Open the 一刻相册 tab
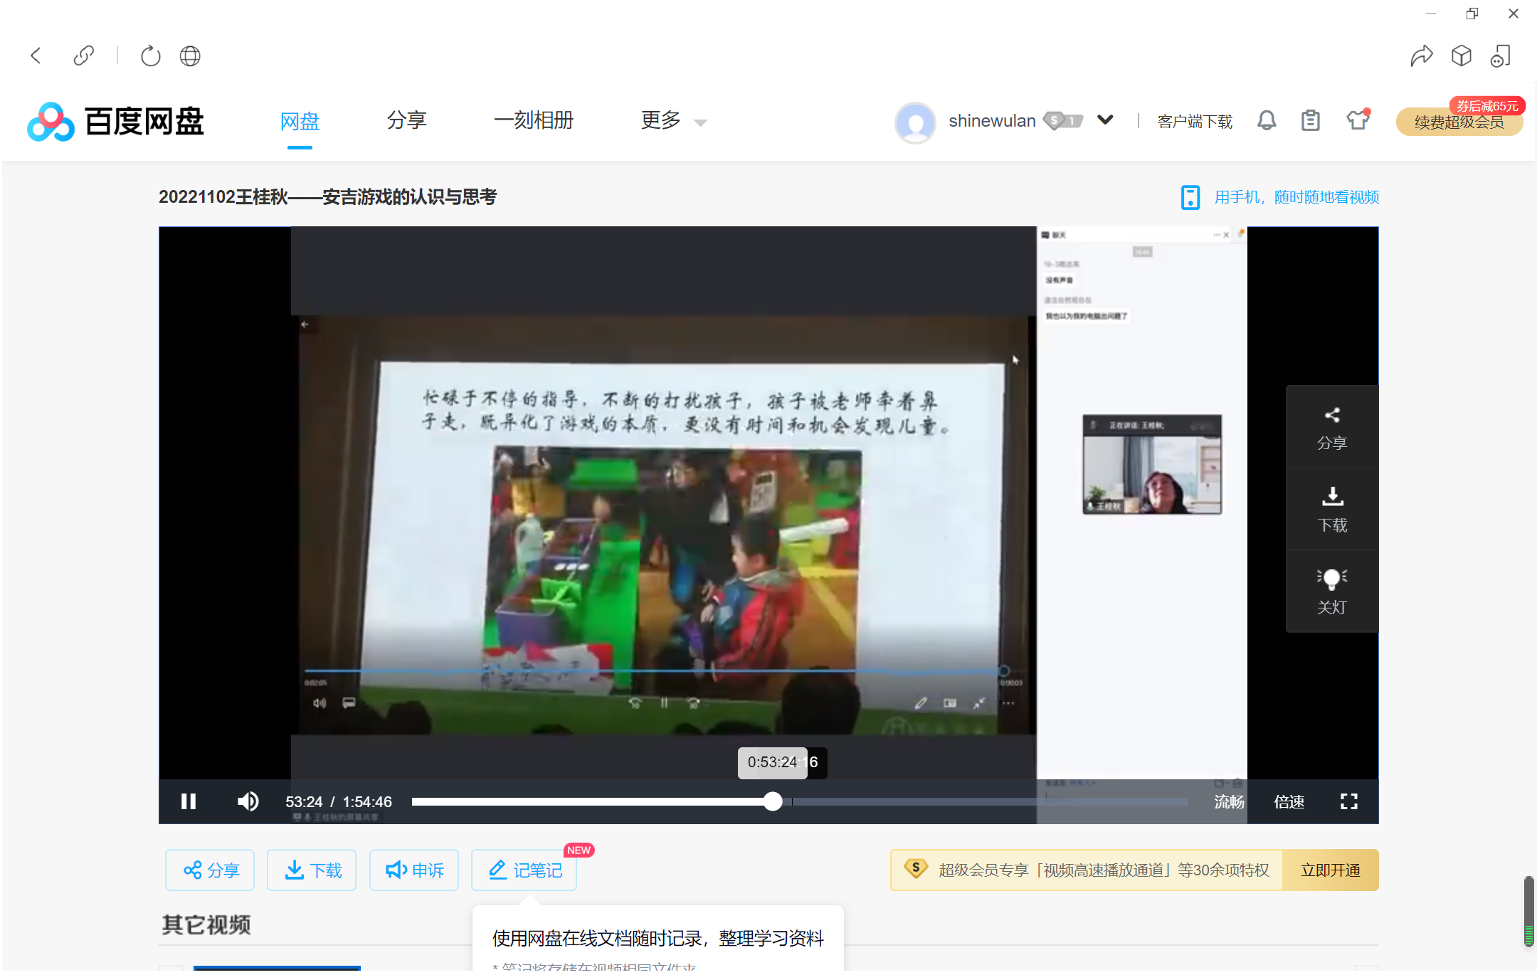1537x975 pixels. [x=534, y=121]
